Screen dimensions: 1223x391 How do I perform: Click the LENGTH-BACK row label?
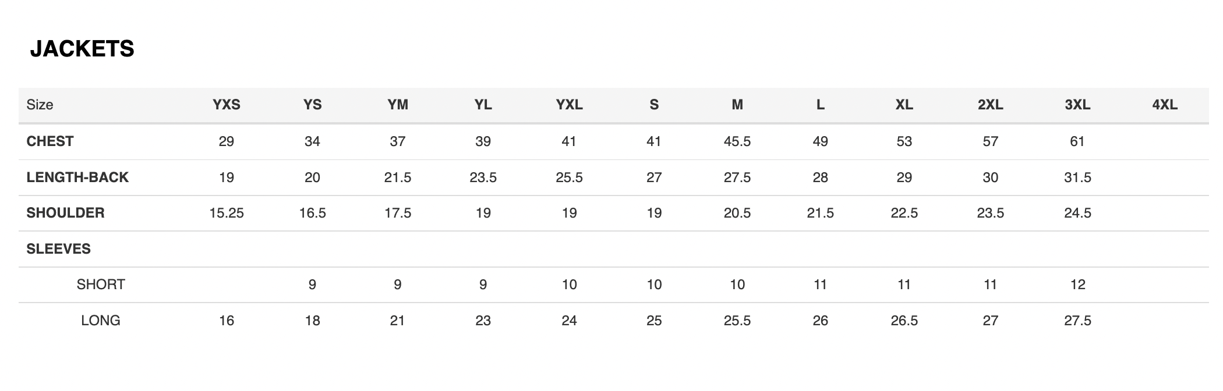pyautogui.click(x=77, y=177)
